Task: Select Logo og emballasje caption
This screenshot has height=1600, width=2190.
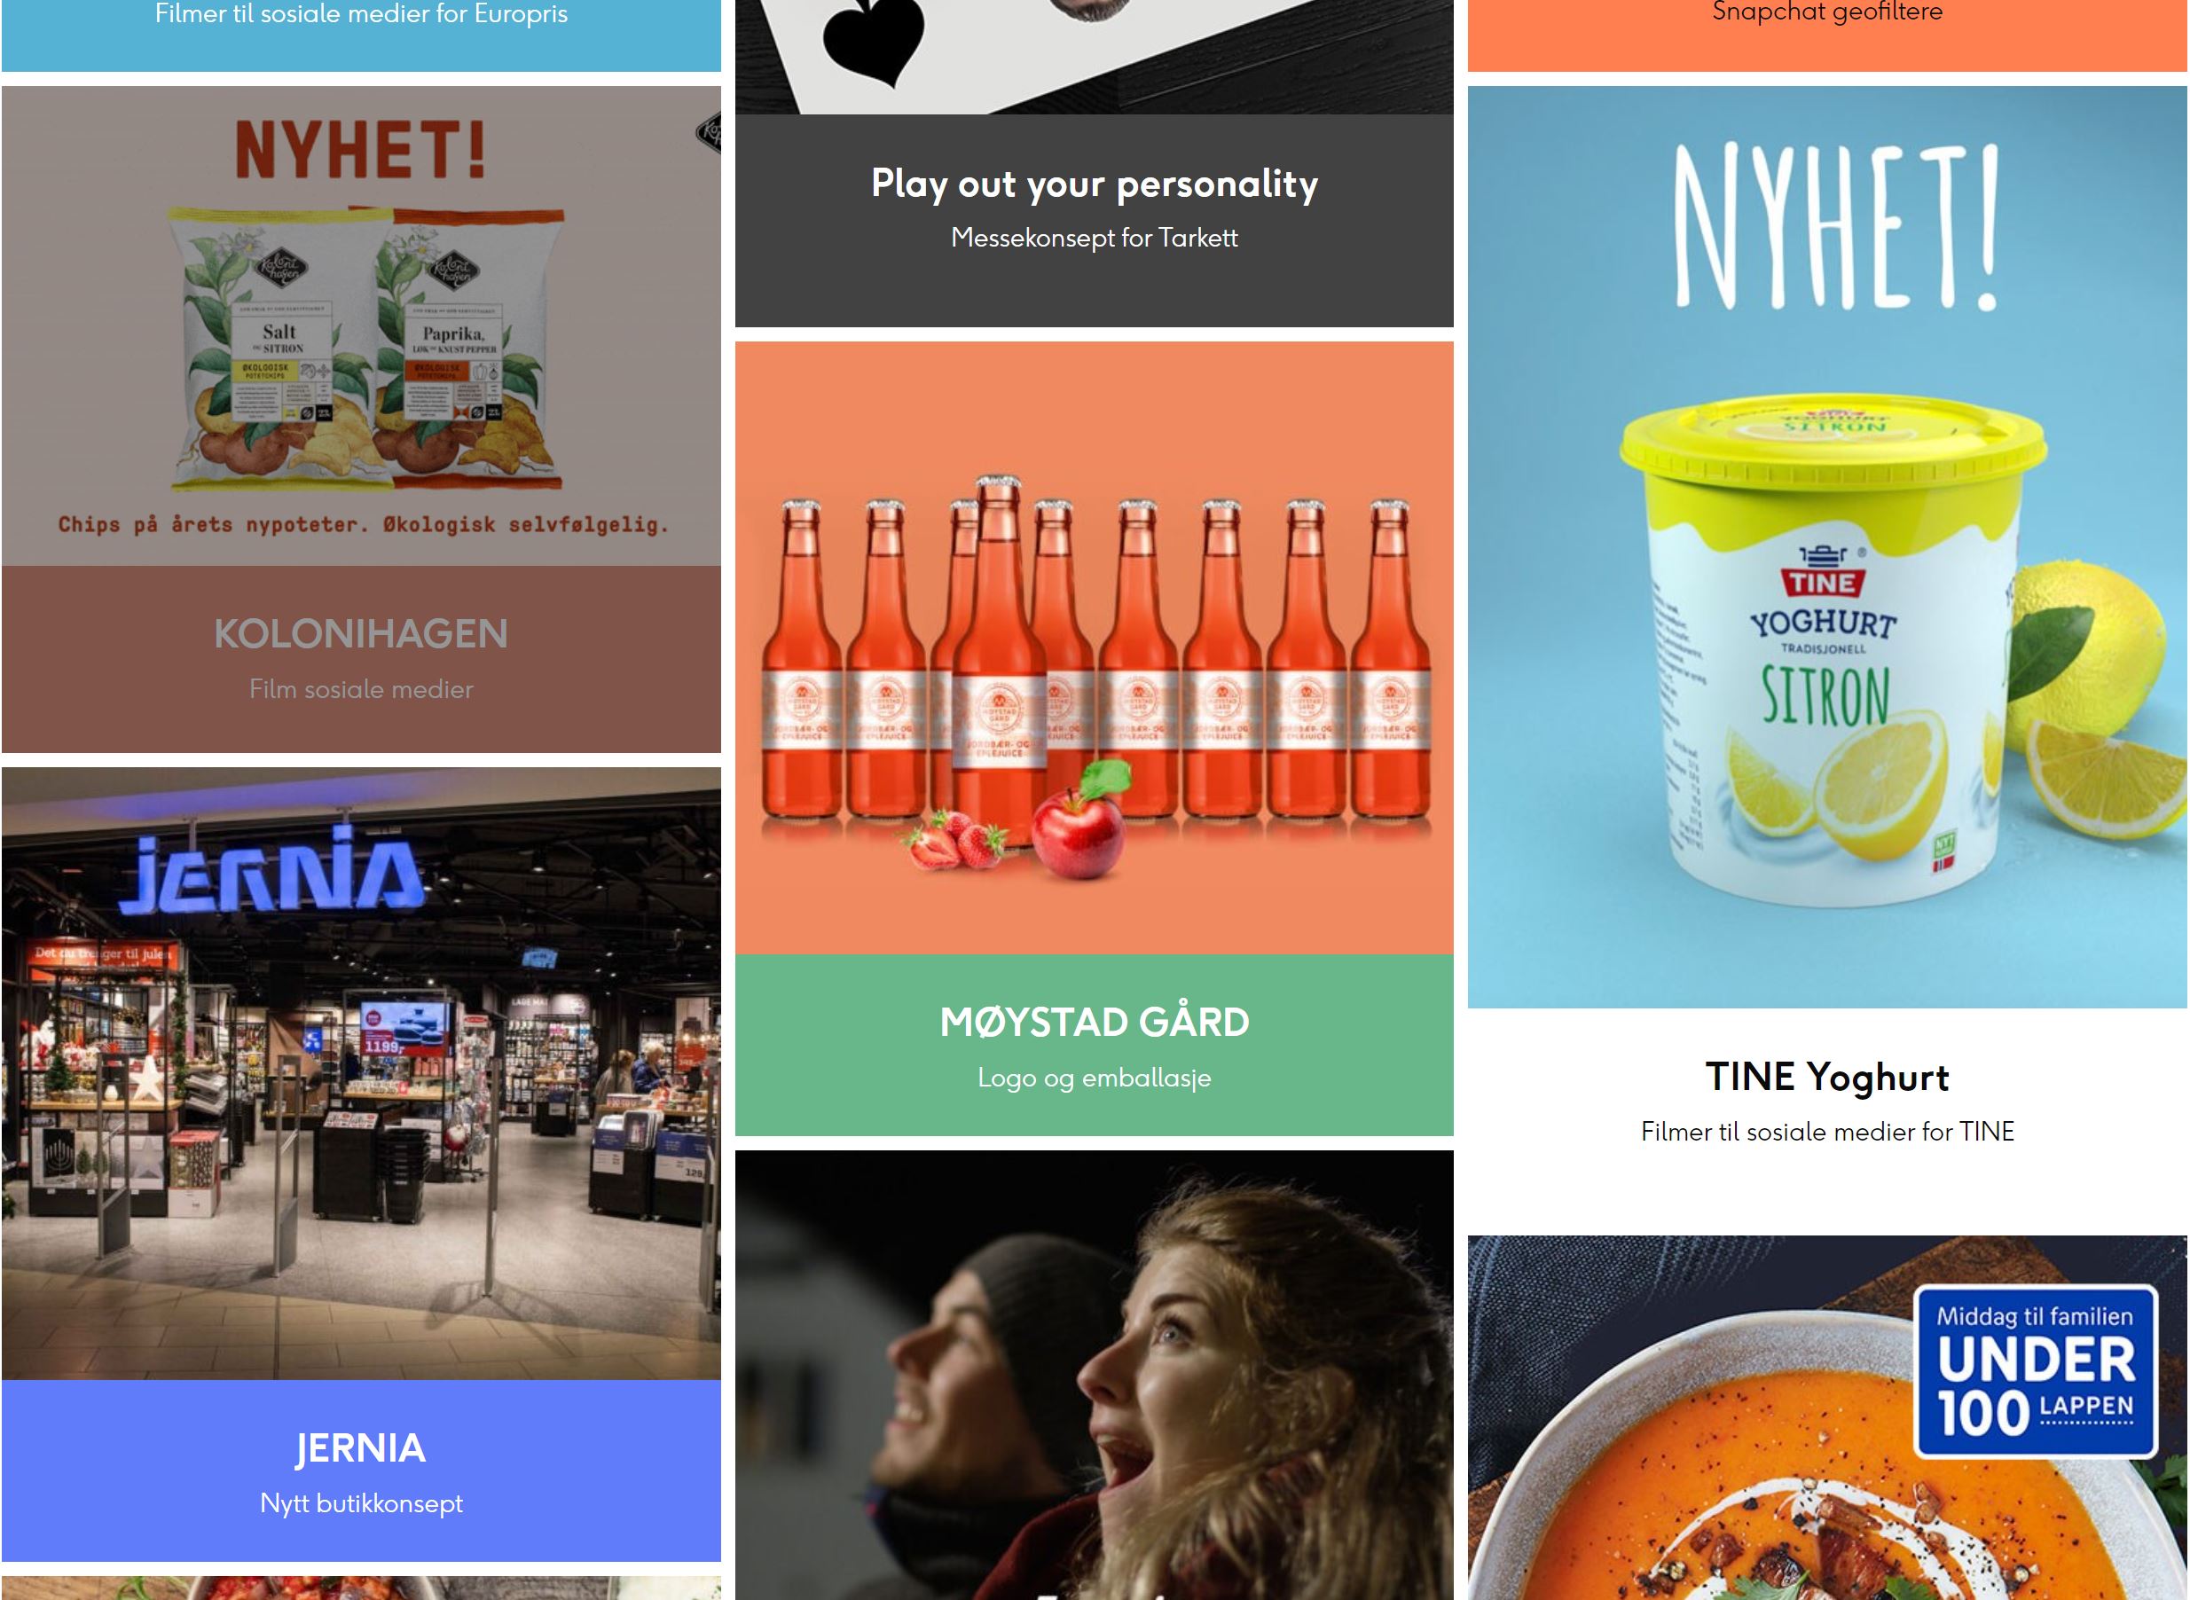Action: 1095,1077
